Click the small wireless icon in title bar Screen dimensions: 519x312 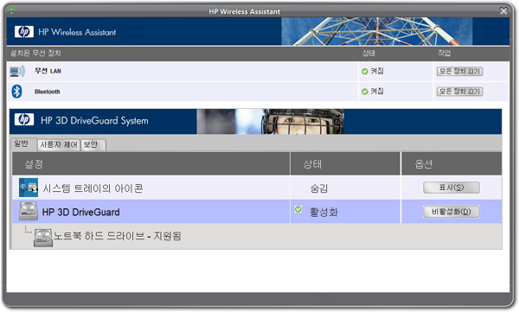pos(12,10)
